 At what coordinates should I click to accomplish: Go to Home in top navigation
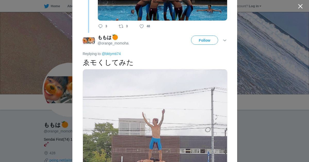[x=55, y=6]
